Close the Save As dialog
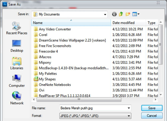Screen dimensions: 167x121 (x=158, y=3)
